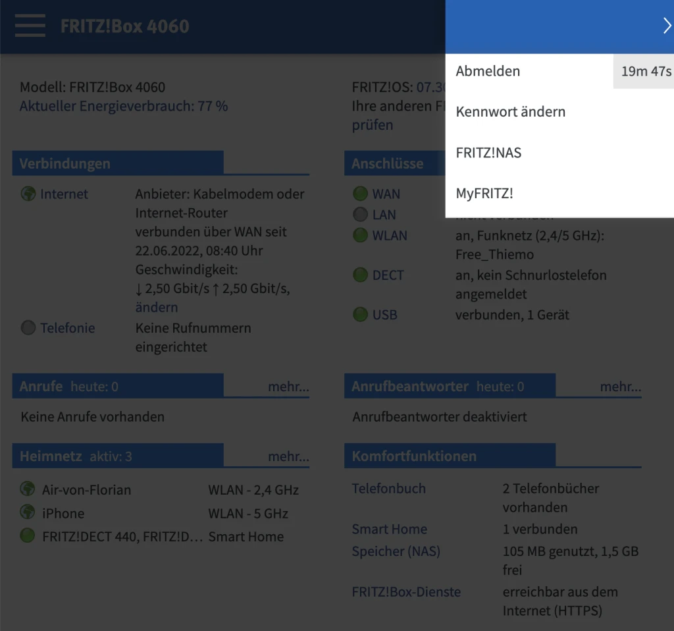Screen dimensions: 674x631
Task: Click the globe icon beside Air-von-Florian
Action: pyautogui.click(x=28, y=489)
